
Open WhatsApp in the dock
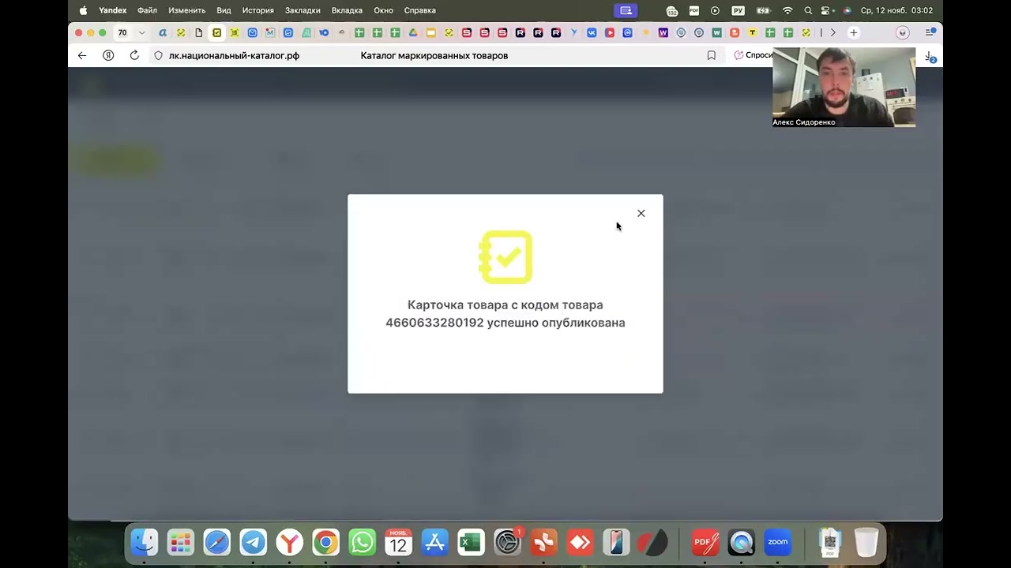[362, 542]
